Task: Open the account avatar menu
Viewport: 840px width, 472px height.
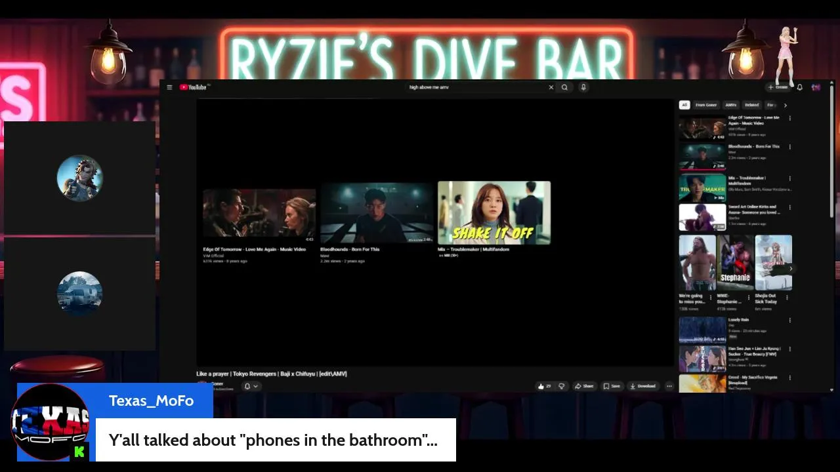Action: click(816, 87)
